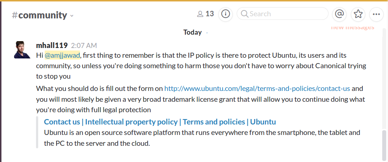388x162 pixels.
Task: Click the Today date divider
Action: pos(192,32)
